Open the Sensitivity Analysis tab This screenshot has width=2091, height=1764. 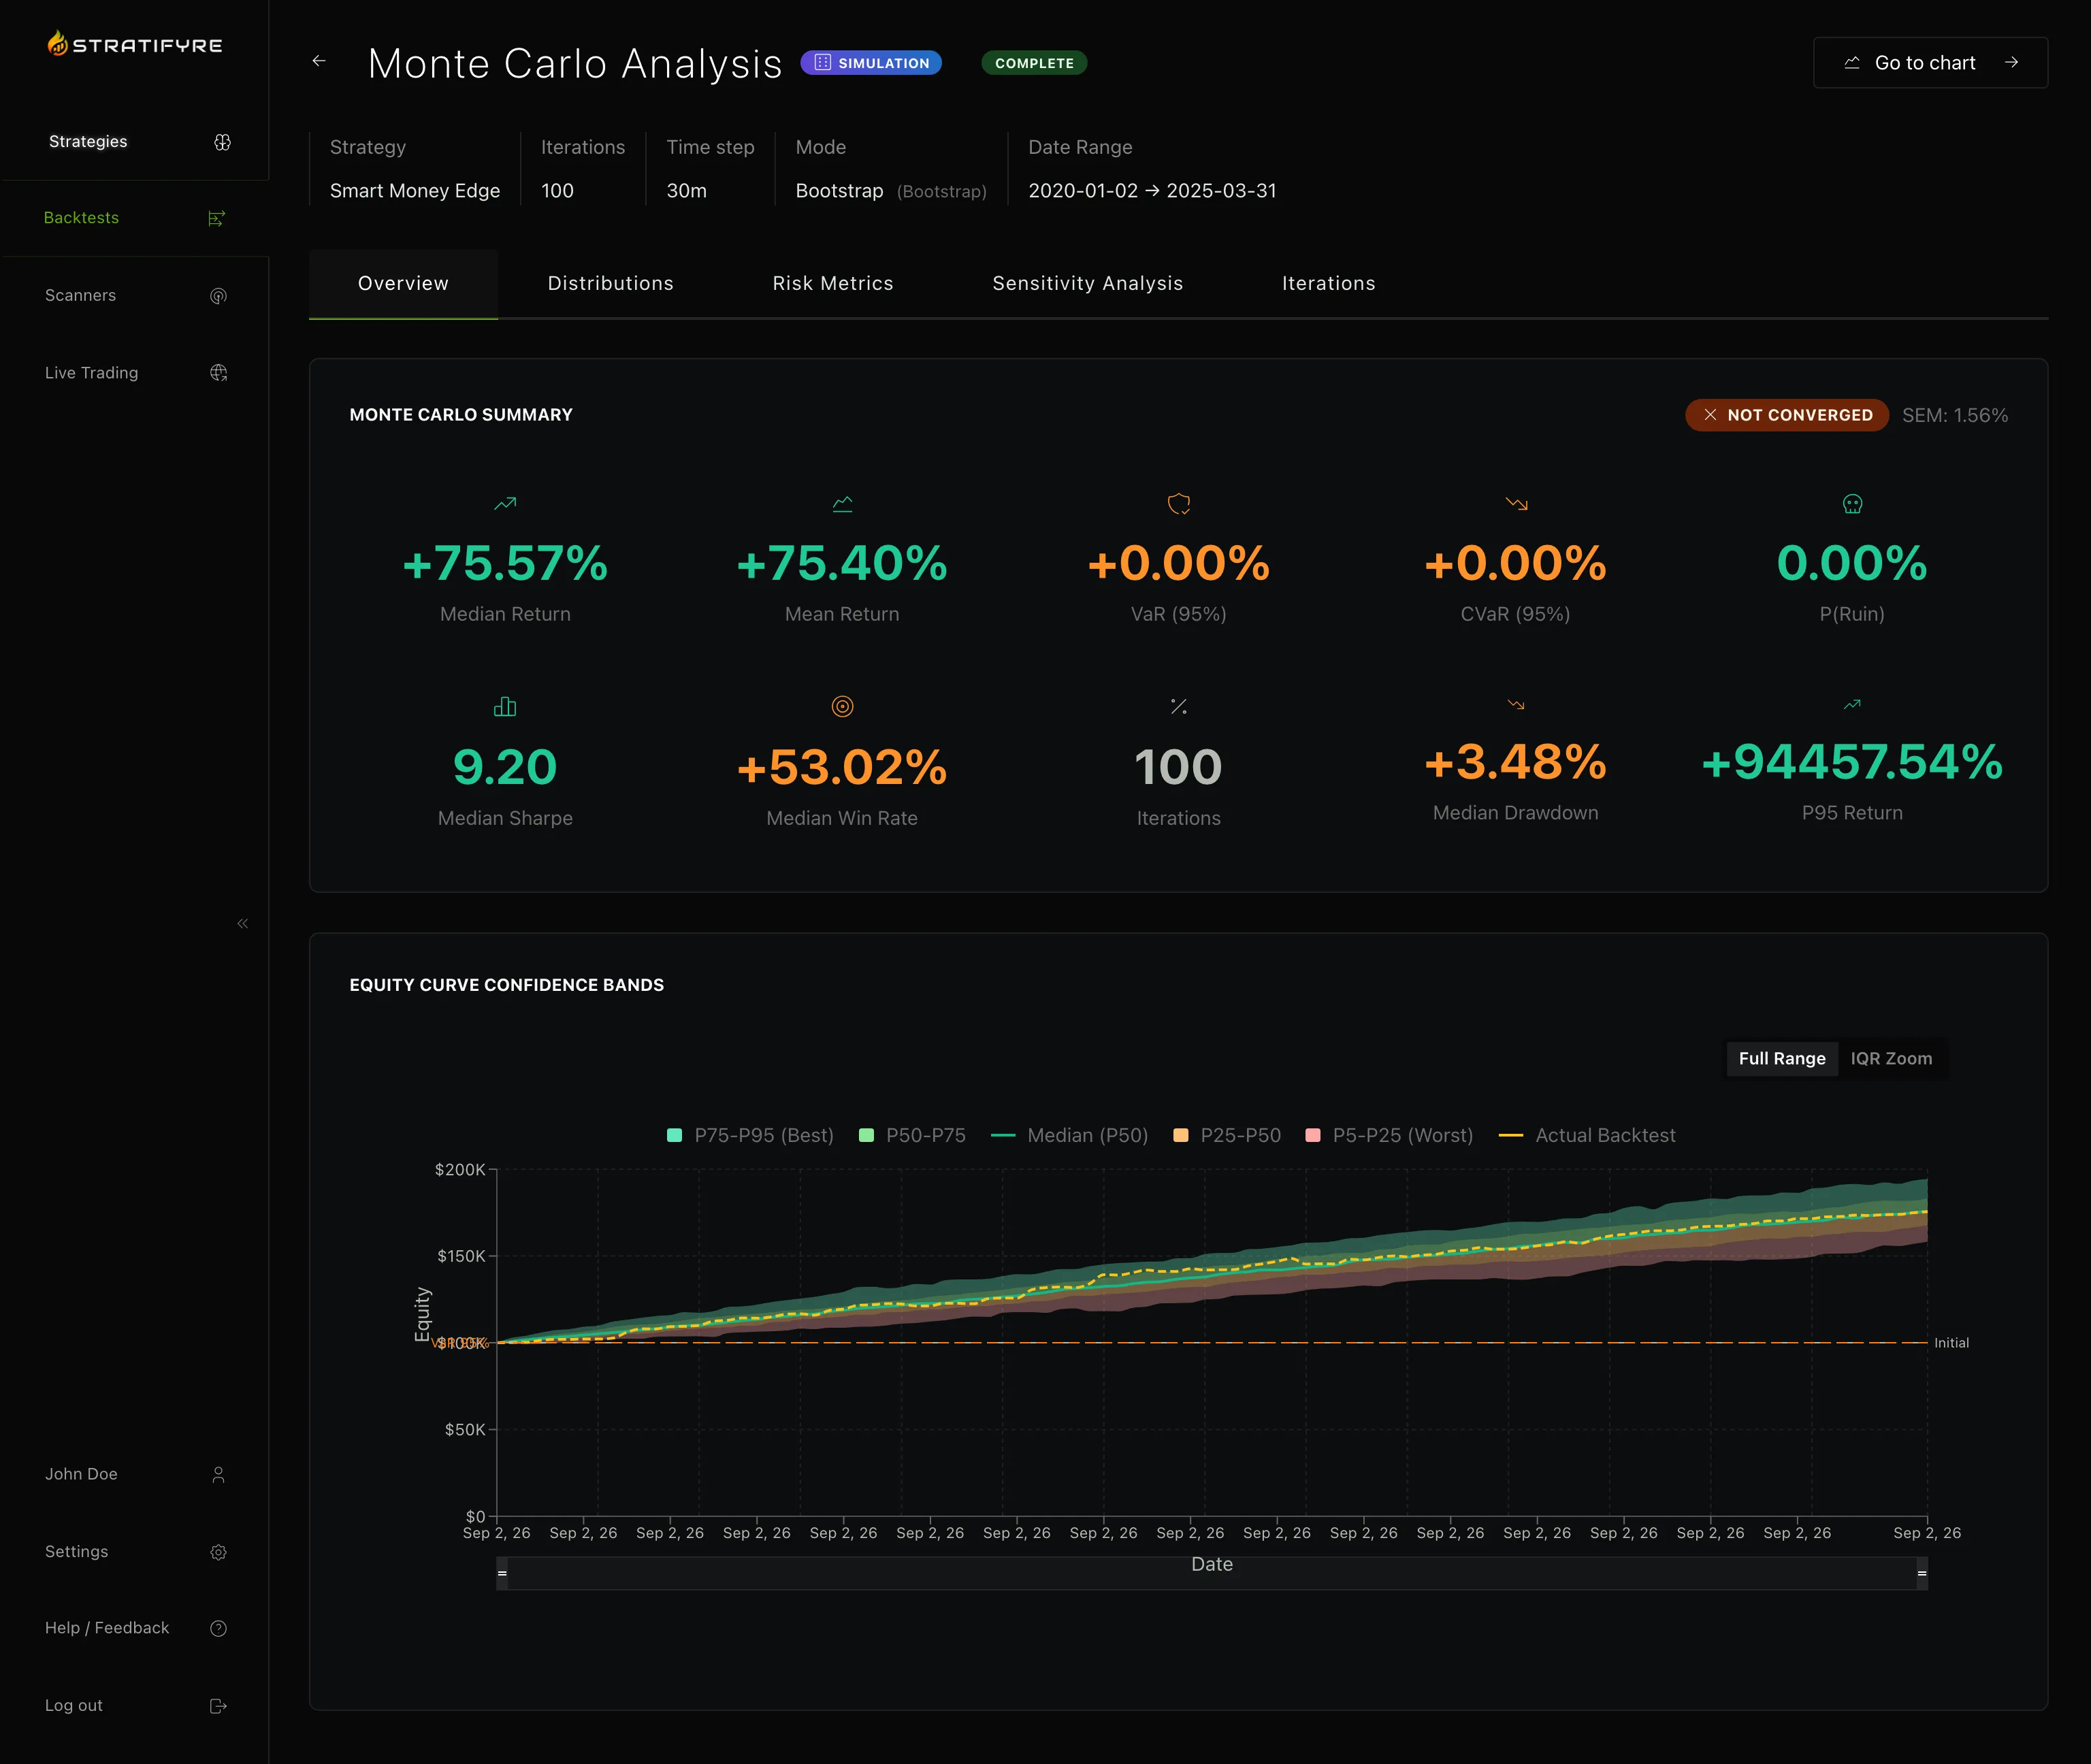click(x=1087, y=283)
